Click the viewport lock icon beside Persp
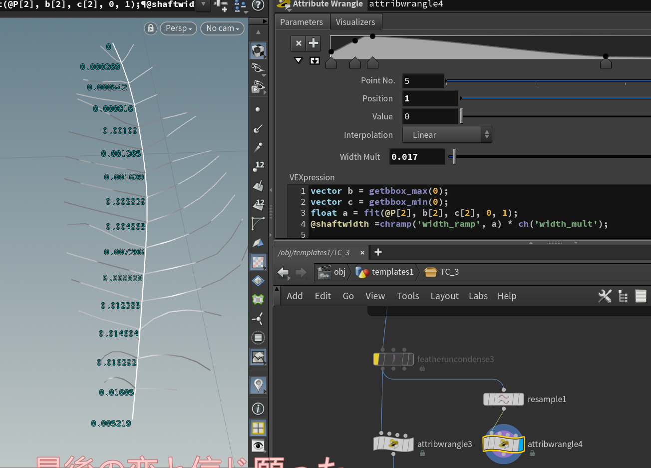The image size is (651, 468). coord(151,28)
